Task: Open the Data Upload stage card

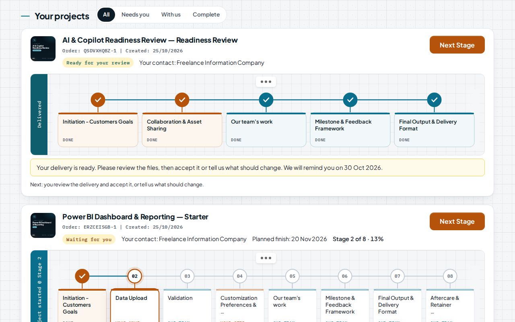Action: coord(135,305)
